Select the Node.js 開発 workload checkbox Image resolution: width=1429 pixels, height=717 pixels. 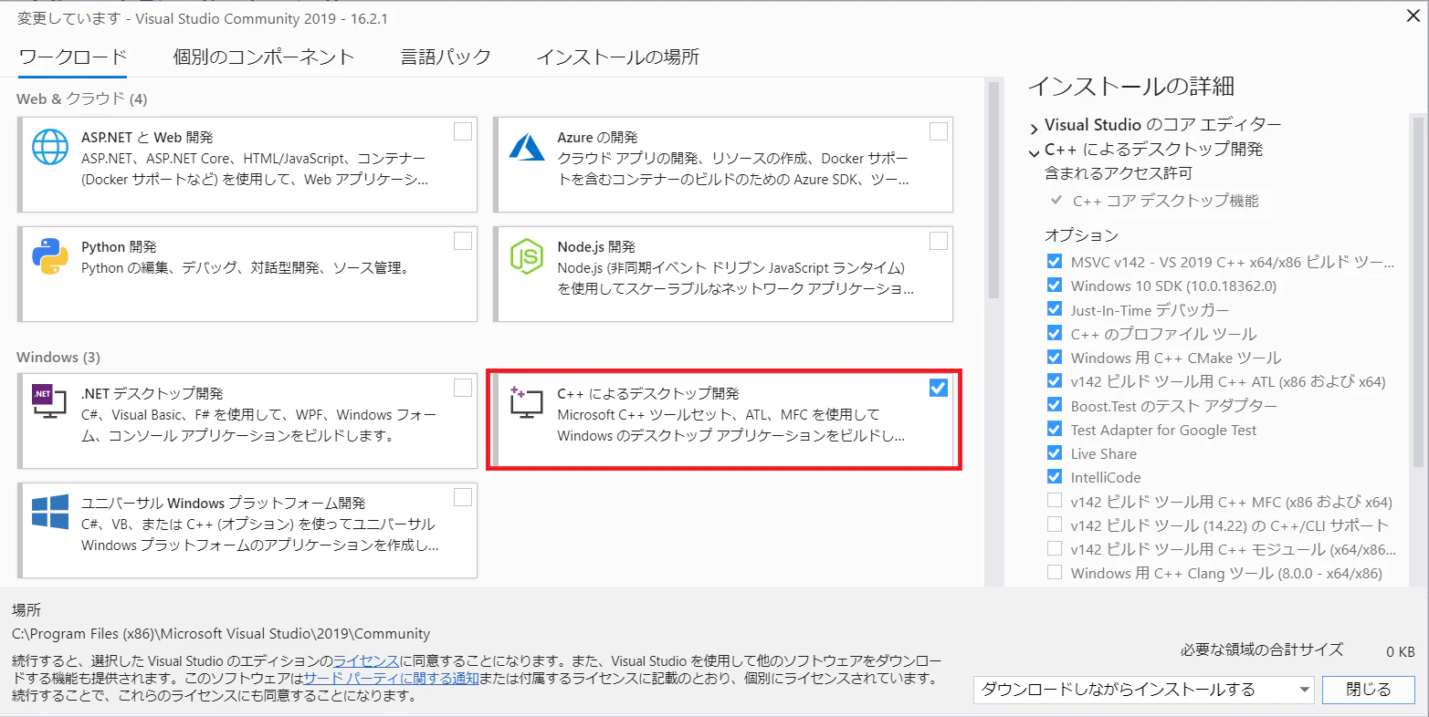point(939,241)
